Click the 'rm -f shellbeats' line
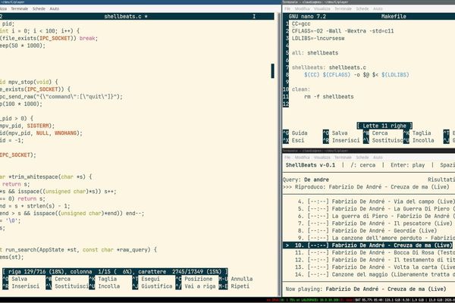 click(x=329, y=96)
